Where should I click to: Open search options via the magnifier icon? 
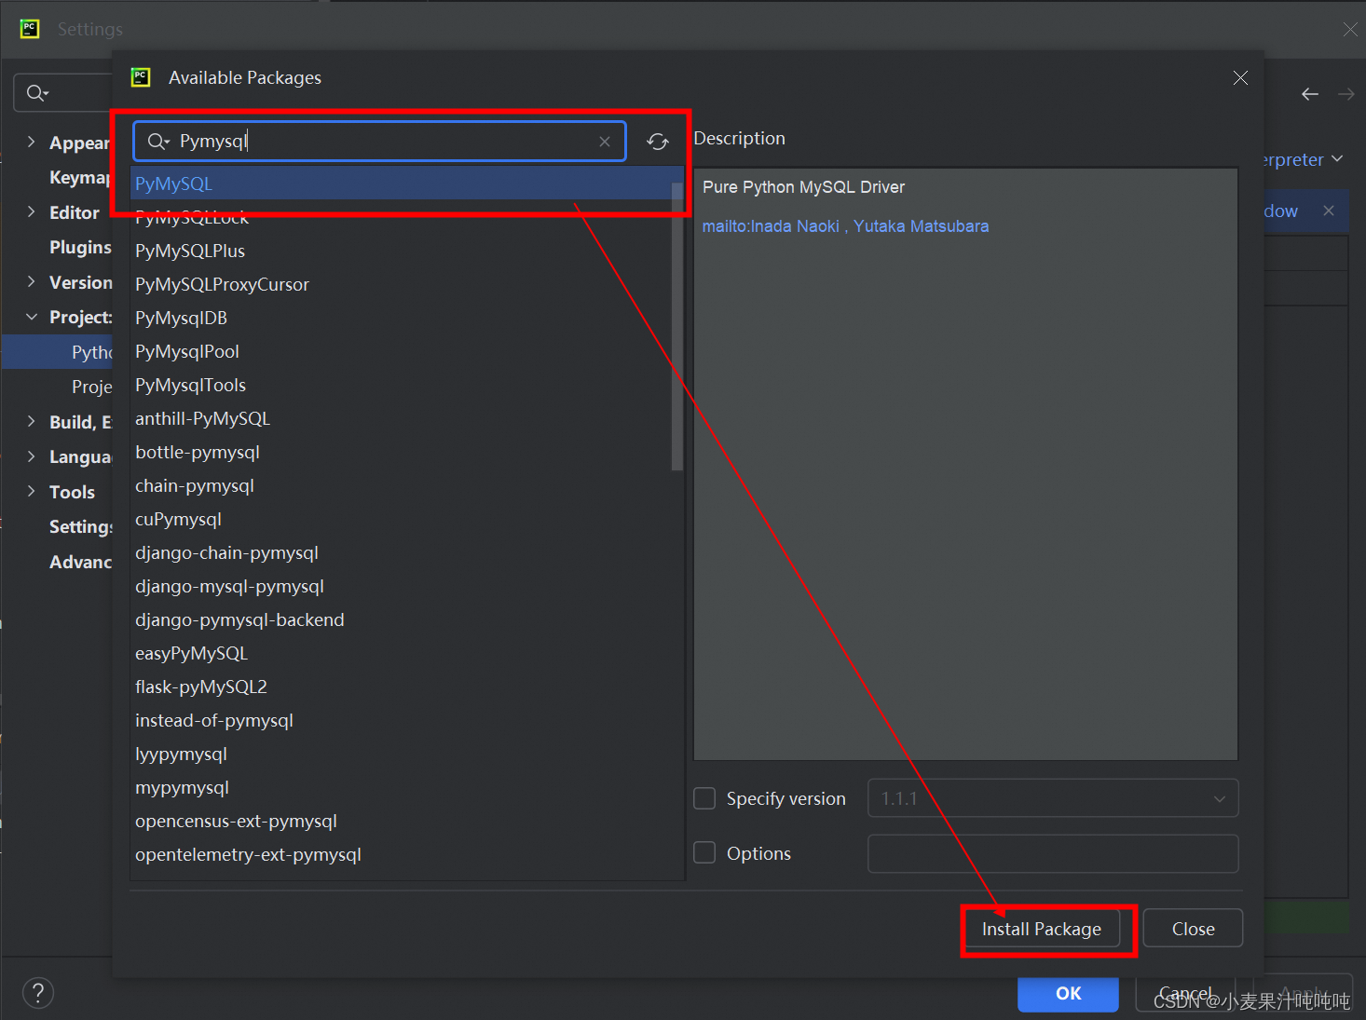[x=157, y=141]
